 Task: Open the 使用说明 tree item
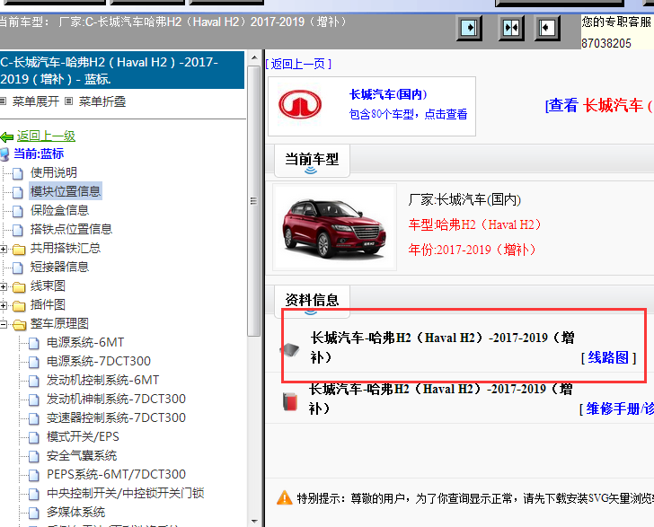(x=54, y=172)
